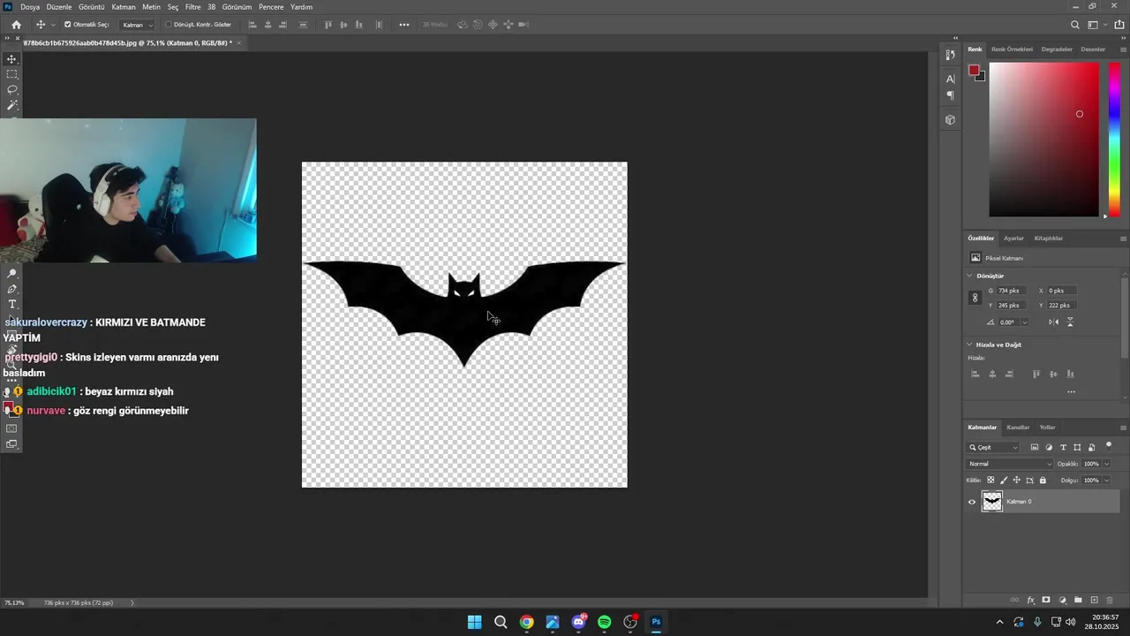Select the Katman 0 layer thumbnail
The width and height of the screenshot is (1130, 636).
point(992,502)
